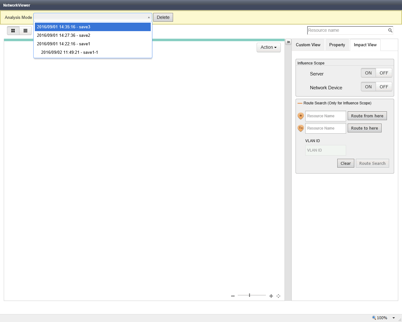Click the route start star marker icon
Screen dimensions: 402x322
coord(301,116)
